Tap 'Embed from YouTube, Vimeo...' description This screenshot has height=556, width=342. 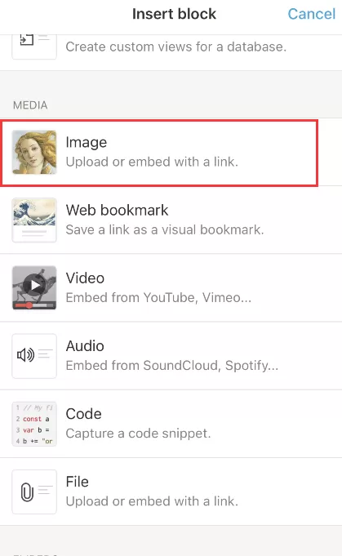point(158,297)
